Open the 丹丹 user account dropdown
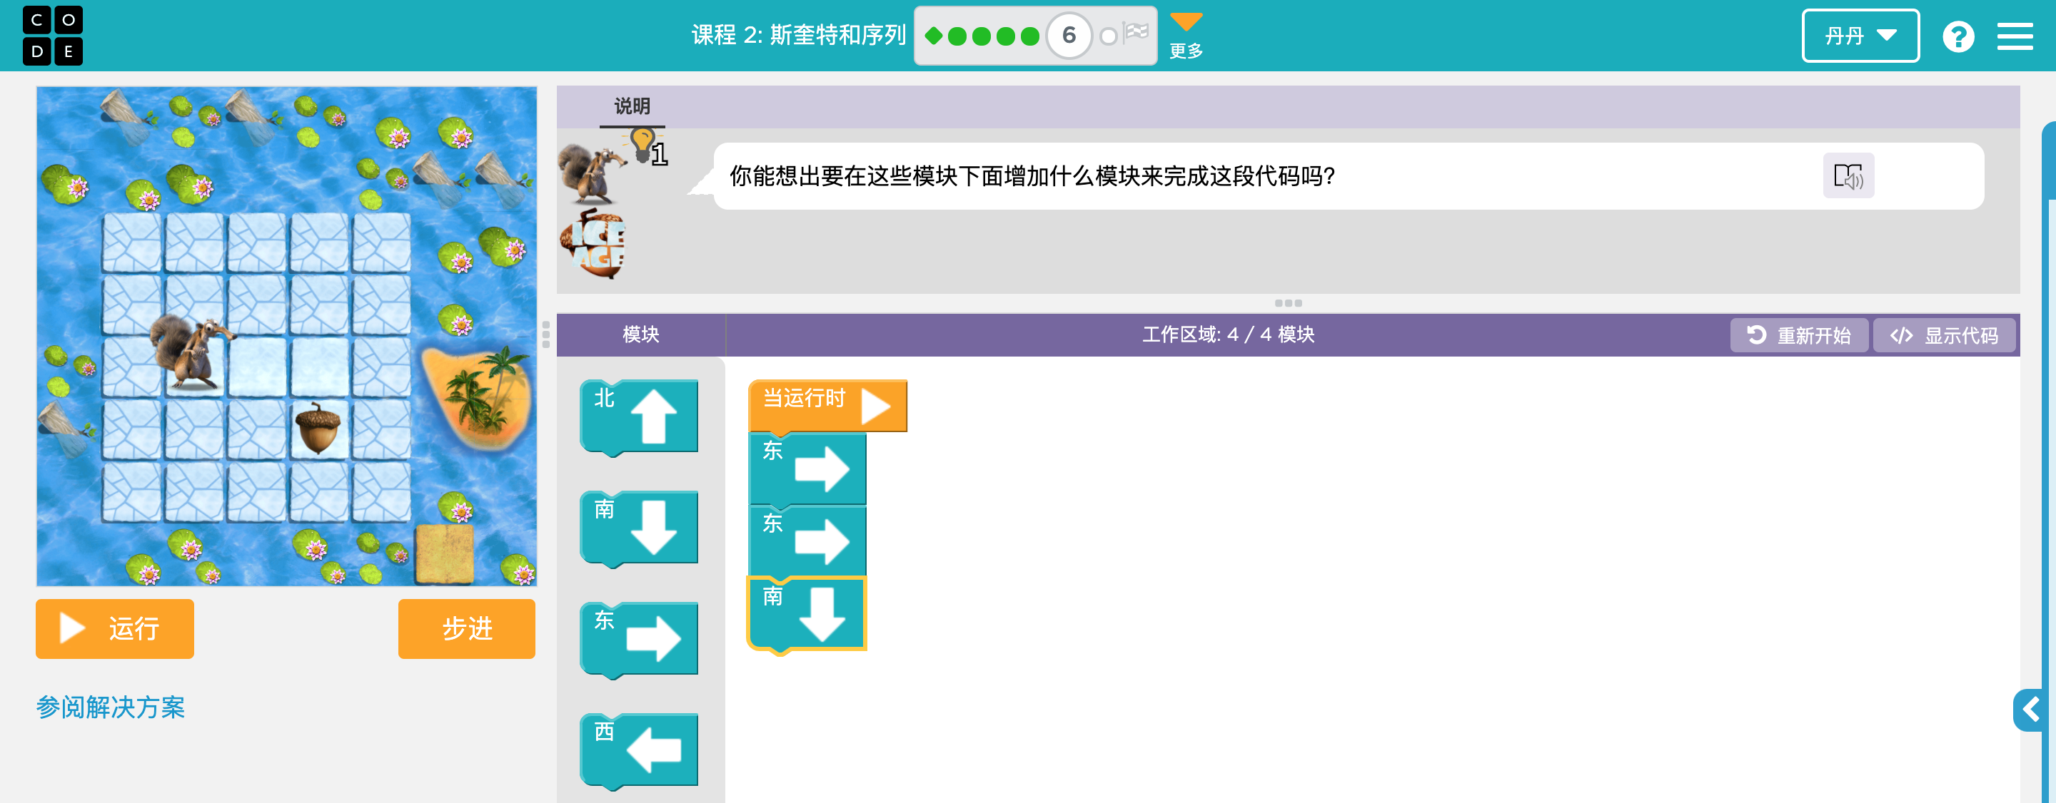The height and width of the screenshot is (803, 2056). pyautogui.click(x=1860, y=36)
